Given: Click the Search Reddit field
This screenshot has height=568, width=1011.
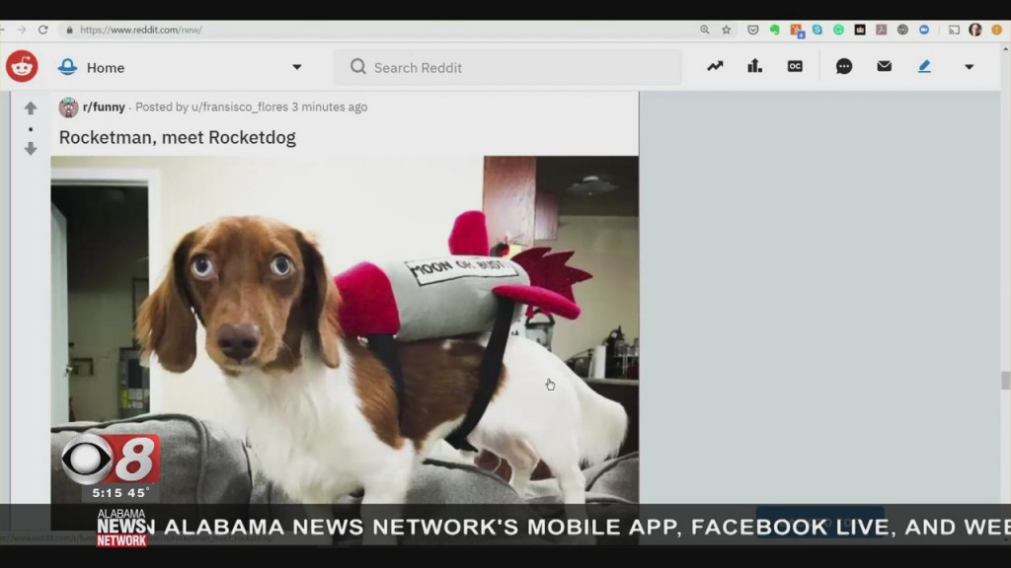Looking at the screenshot, I should click(513, 67).
